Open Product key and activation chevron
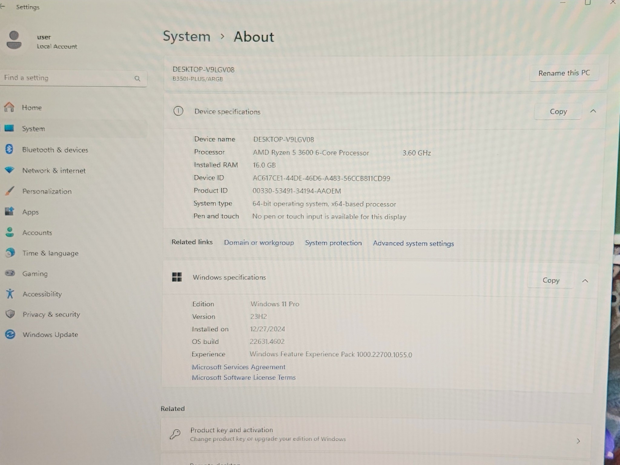The image size is (620, 465). [578, 441]
